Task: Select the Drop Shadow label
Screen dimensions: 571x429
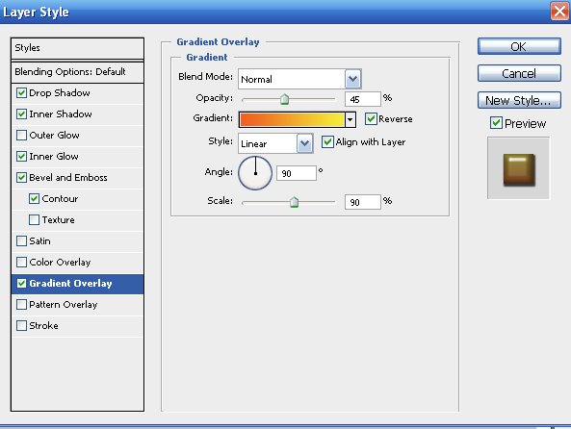Action: (x=60, y=92)
